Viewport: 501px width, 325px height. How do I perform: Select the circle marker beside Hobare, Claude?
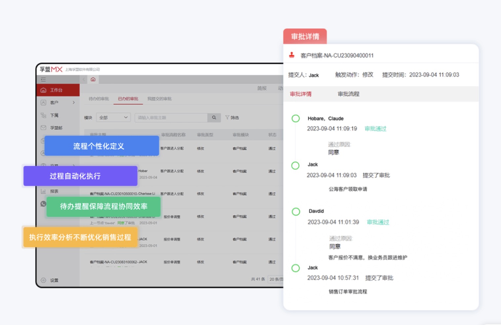click(295, 118)
